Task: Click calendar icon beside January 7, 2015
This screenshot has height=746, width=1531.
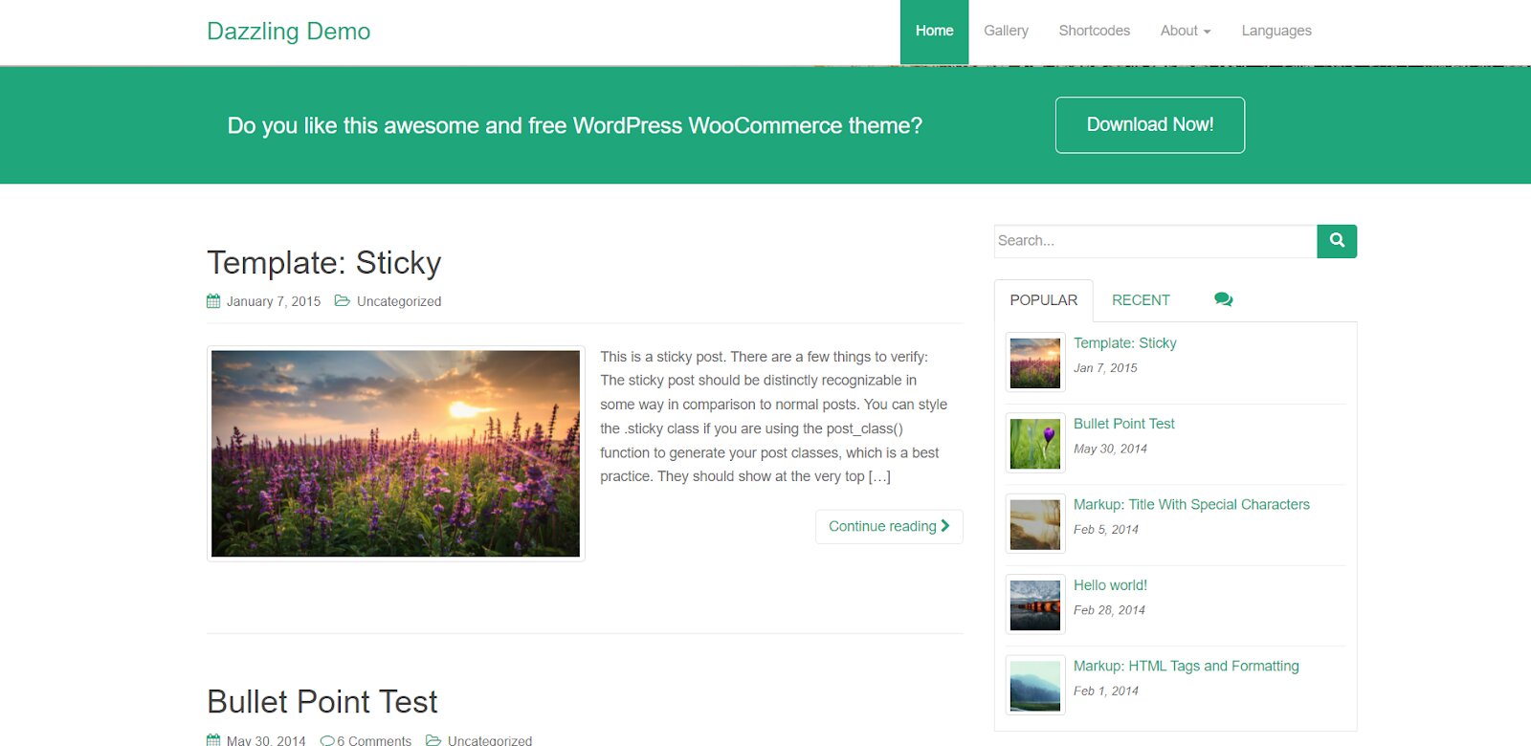Action: click(x=213, y=301)
